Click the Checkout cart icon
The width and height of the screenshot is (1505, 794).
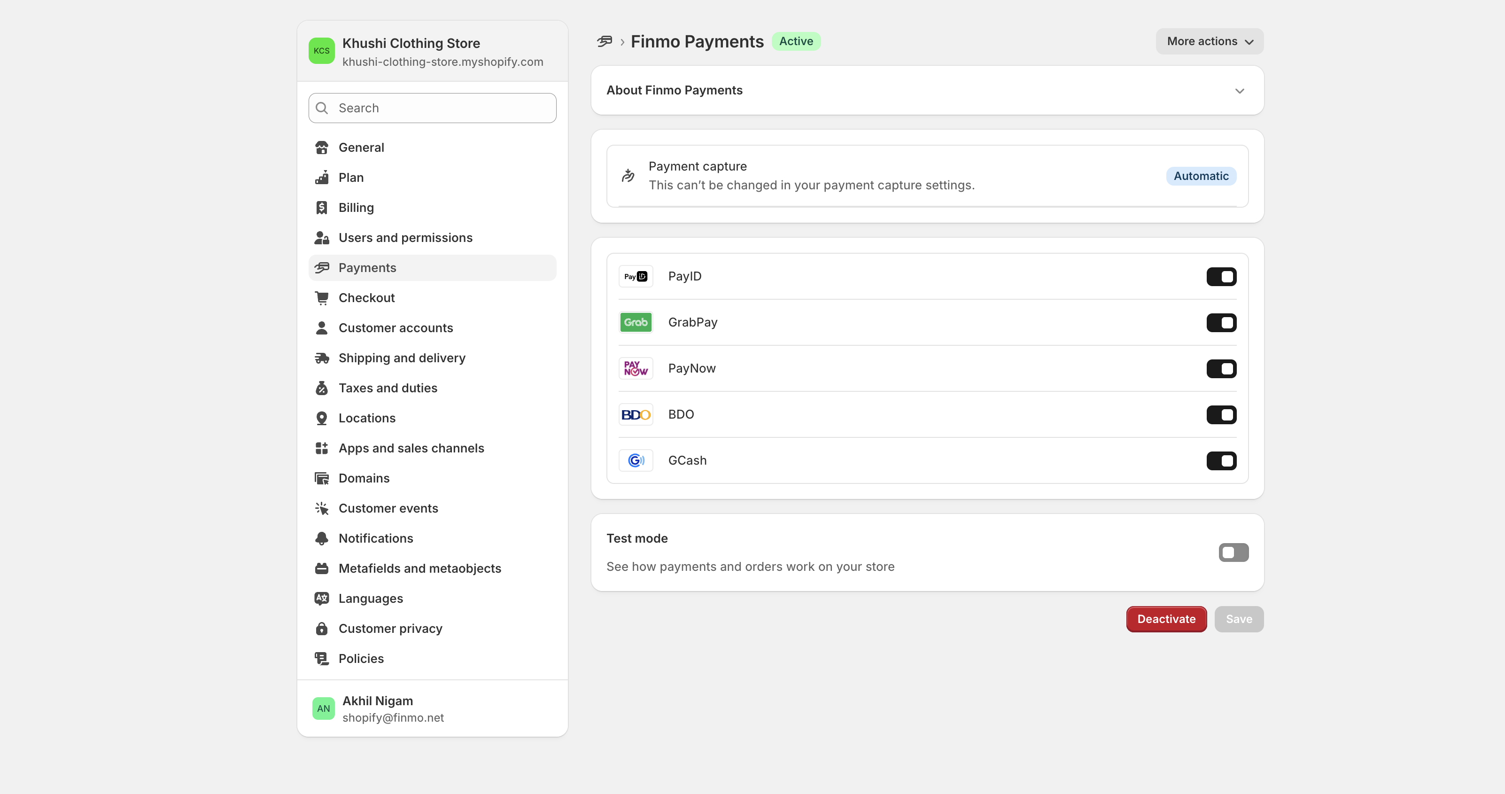coord(321,298)
